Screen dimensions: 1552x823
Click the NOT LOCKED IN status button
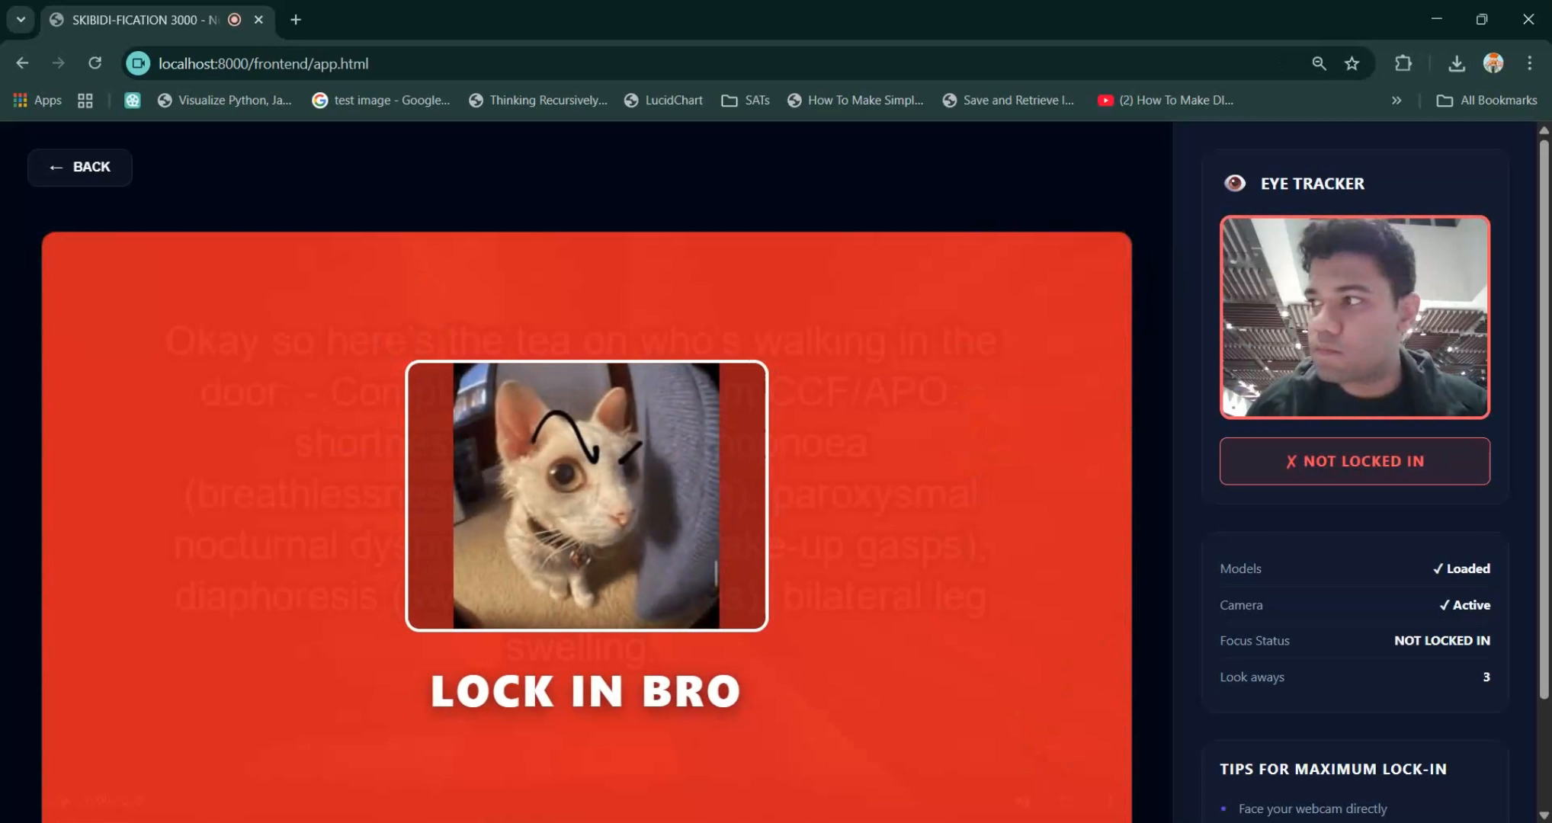tap(1355, 461)
